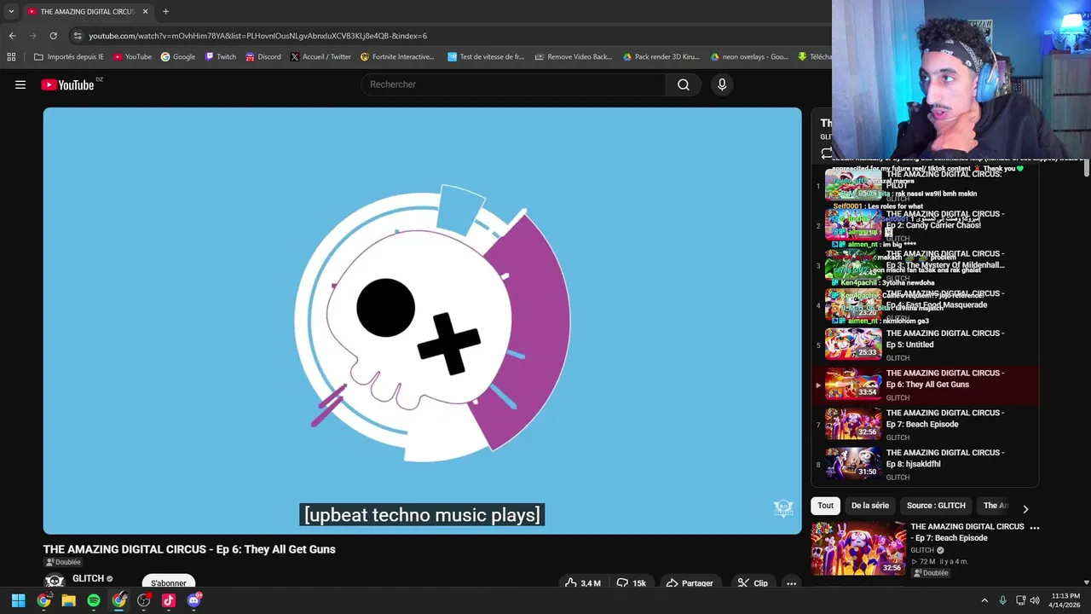
Task: Open the Test de vitesse bookmark
Action: (x=486, y=57)
